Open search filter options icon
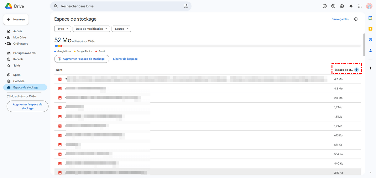The image size is (376, 178). [x=186, y=6]
